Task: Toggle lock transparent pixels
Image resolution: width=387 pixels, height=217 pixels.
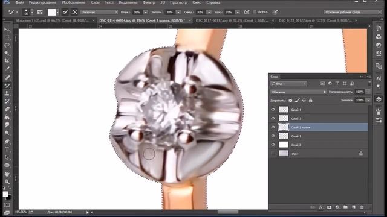Action: coord(290,101)
